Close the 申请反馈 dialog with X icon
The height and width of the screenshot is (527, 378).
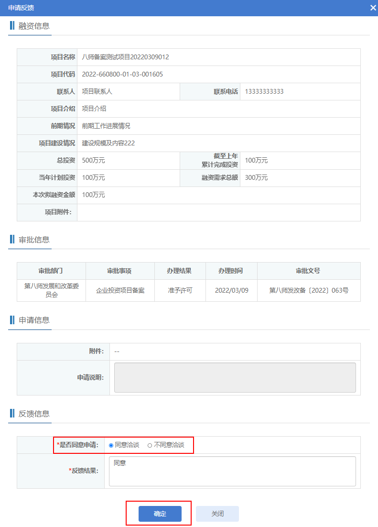(x=373, y=8)
